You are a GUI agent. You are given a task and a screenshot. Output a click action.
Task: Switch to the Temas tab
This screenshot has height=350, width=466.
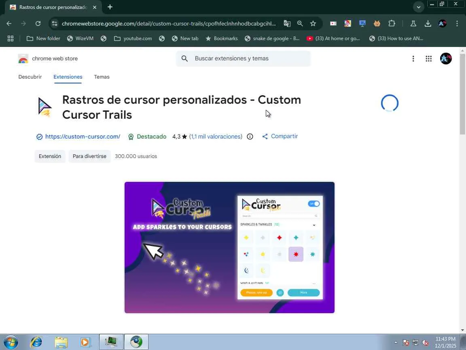[x=102, y=77]
